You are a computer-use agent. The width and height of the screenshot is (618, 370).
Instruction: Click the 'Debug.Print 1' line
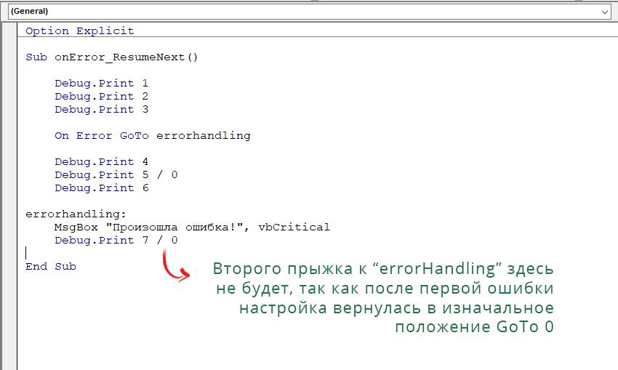[x=101, y=83]
